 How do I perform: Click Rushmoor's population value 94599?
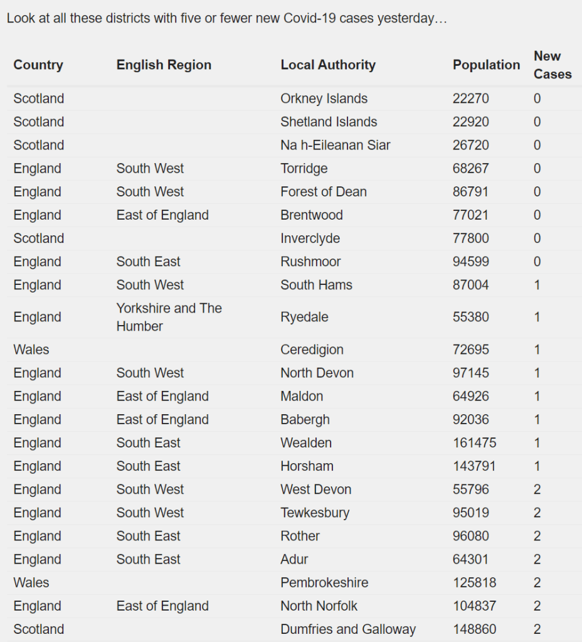pyautogui.click(x=470, y=261)
